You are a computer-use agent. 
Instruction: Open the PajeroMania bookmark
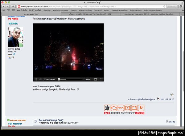pyautogui.click(x=136, y=10)
